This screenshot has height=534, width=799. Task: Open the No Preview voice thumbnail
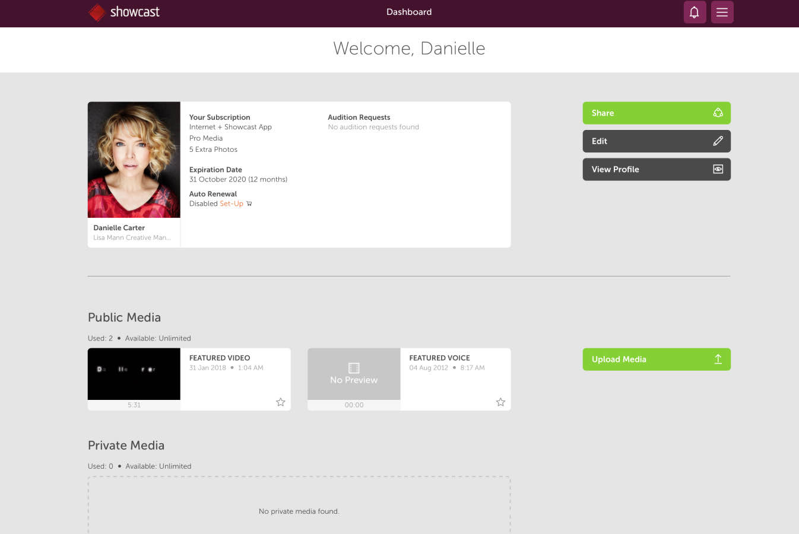pyautogui.click(x=354, y=374)
